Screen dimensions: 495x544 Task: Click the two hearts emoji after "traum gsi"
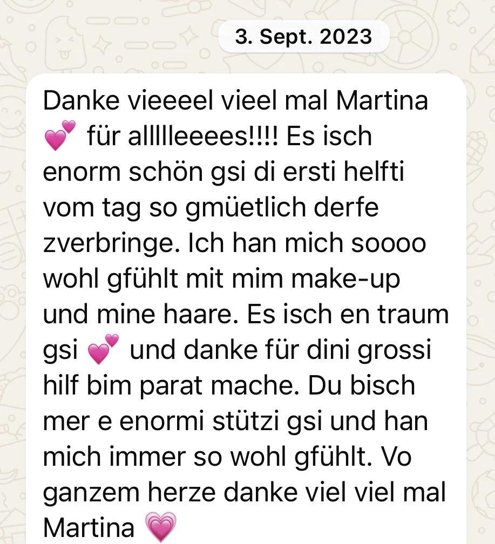tap(104, 349)
